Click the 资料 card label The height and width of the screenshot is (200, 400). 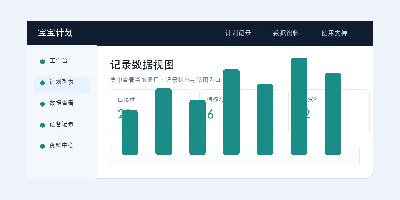313,99
